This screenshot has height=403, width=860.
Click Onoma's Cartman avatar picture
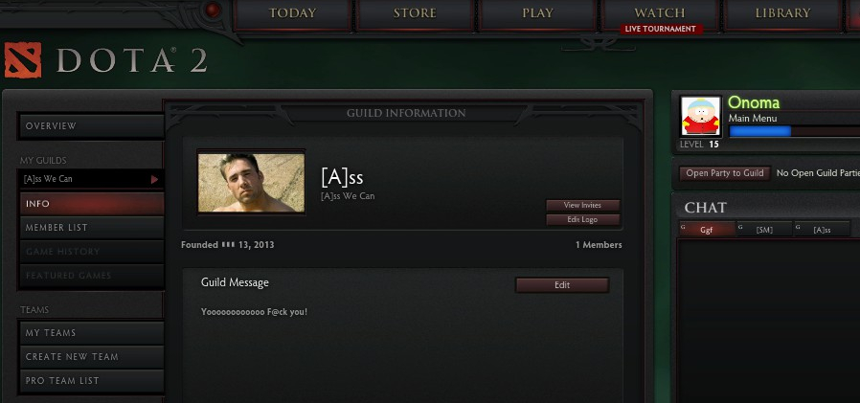[700, 116]
